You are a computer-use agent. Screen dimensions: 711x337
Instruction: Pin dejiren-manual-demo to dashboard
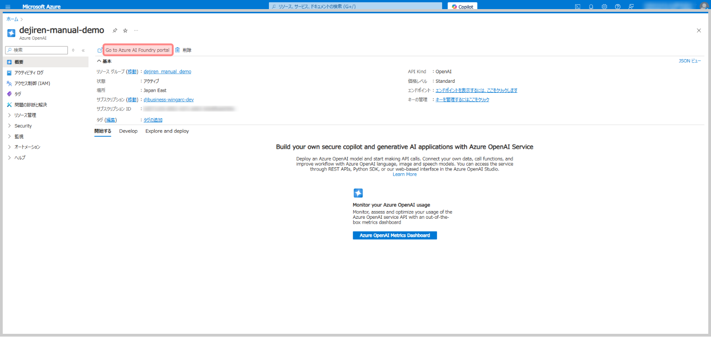point(115,30)
